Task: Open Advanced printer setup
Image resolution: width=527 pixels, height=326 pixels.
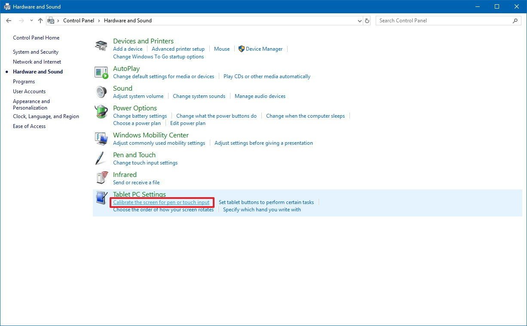Action: [178, 49]
